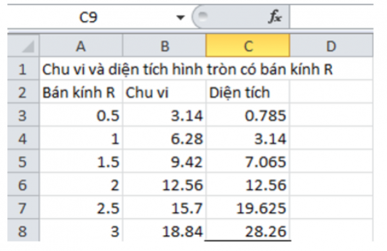The height and width of the screenshot is (251, 387).
Task: Select cell with area 28.26
Action: tap(248, 230)
